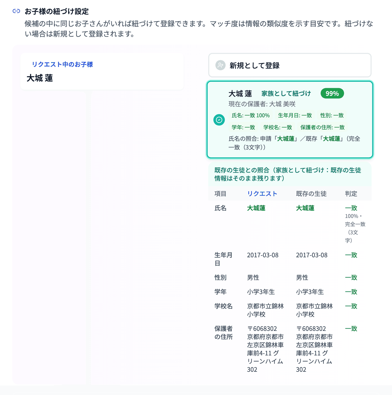Click the 既存の生徒 column header
Image resolution: width=392 pixels, height=395 pixels.
click(311, 194)
